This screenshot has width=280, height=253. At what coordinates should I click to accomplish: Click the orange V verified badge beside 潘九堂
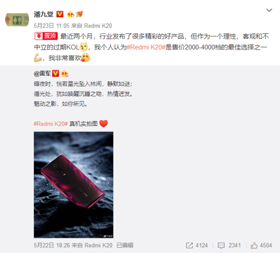click(60, 14)
